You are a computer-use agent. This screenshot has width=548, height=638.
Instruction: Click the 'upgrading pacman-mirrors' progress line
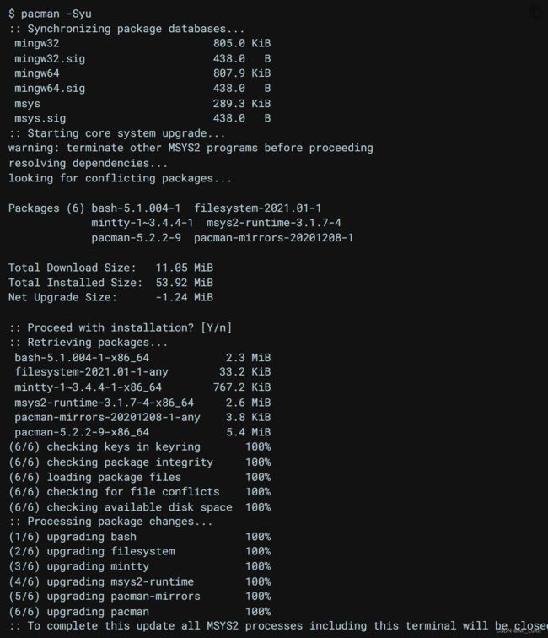pyautogui.click(x=140, y=596)
